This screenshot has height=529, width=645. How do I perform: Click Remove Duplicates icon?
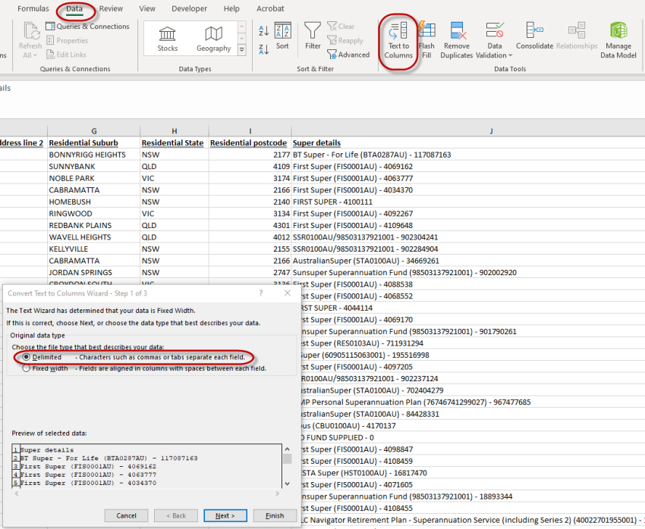(458, 31)
